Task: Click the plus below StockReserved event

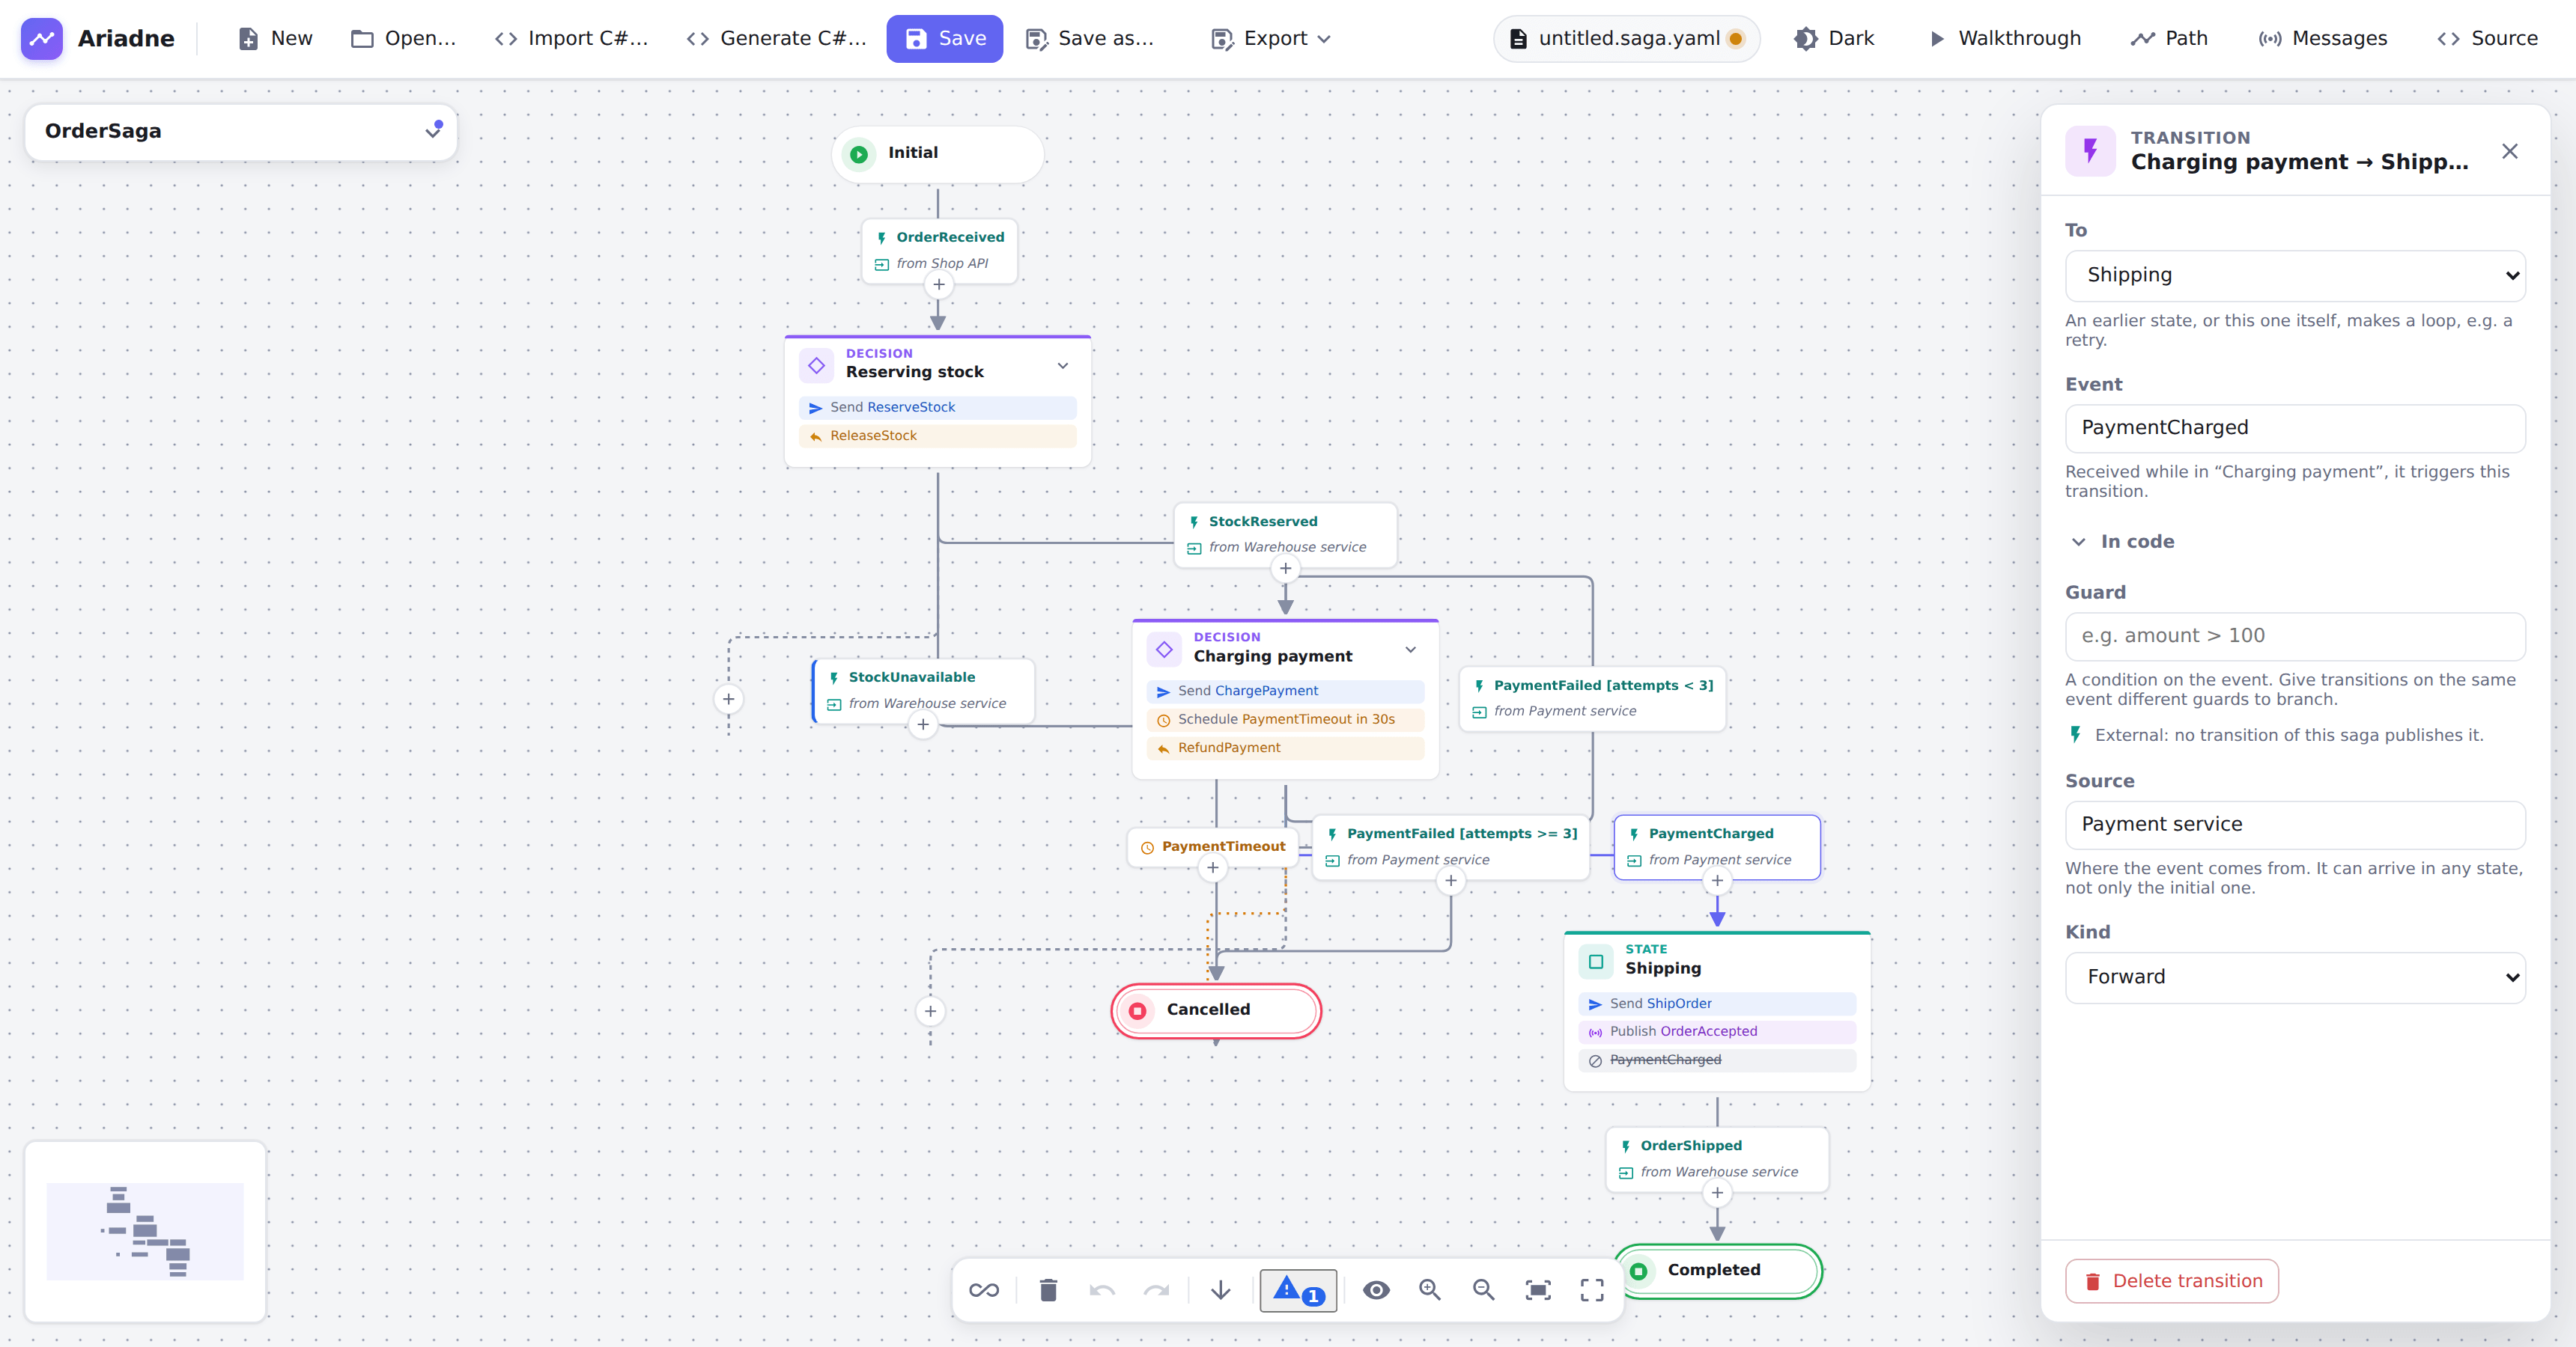Action: point(1285,569)
